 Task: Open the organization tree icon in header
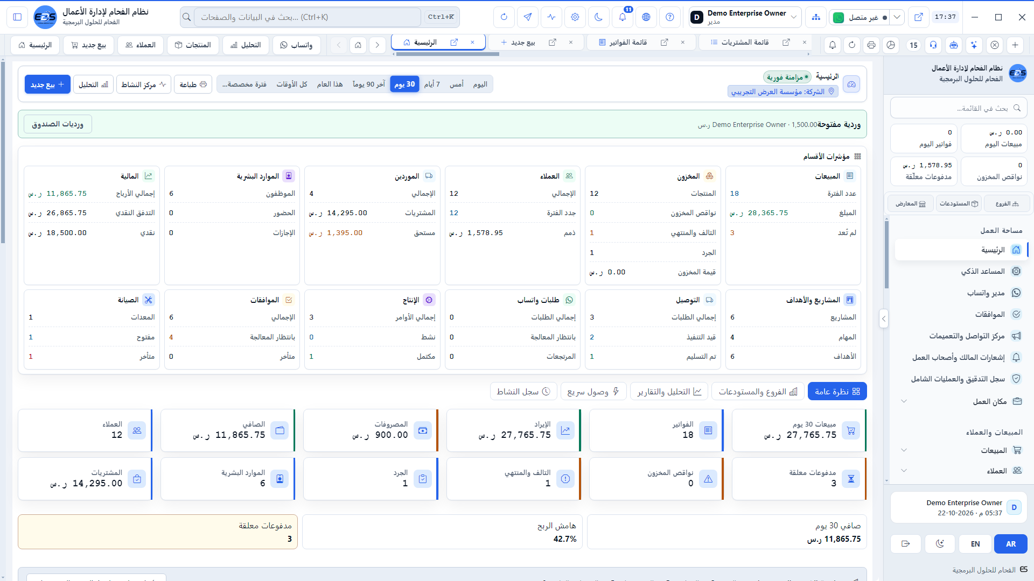(x=816, y=17)
